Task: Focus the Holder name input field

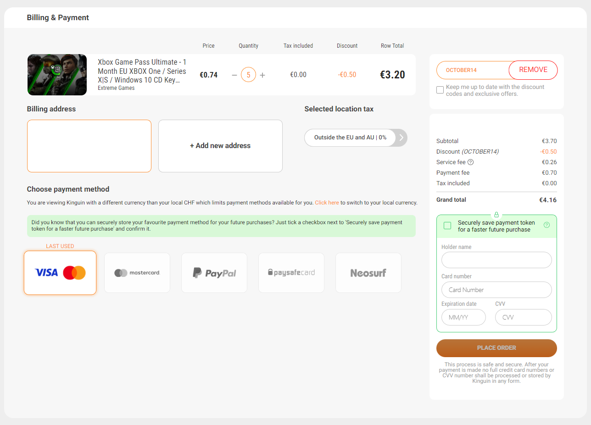Action: [496, 260]
